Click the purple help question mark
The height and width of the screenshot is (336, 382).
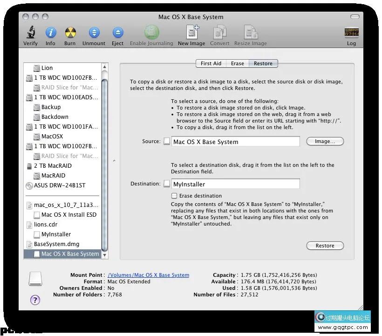click(35, 300)
